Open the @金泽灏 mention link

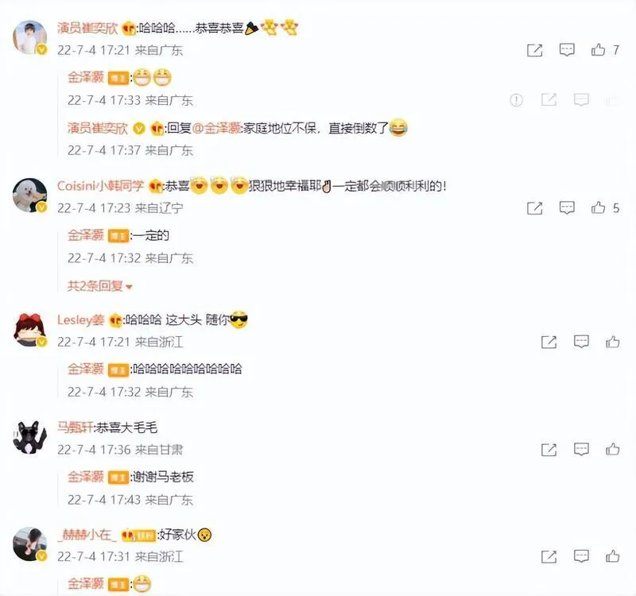(216, 129)
